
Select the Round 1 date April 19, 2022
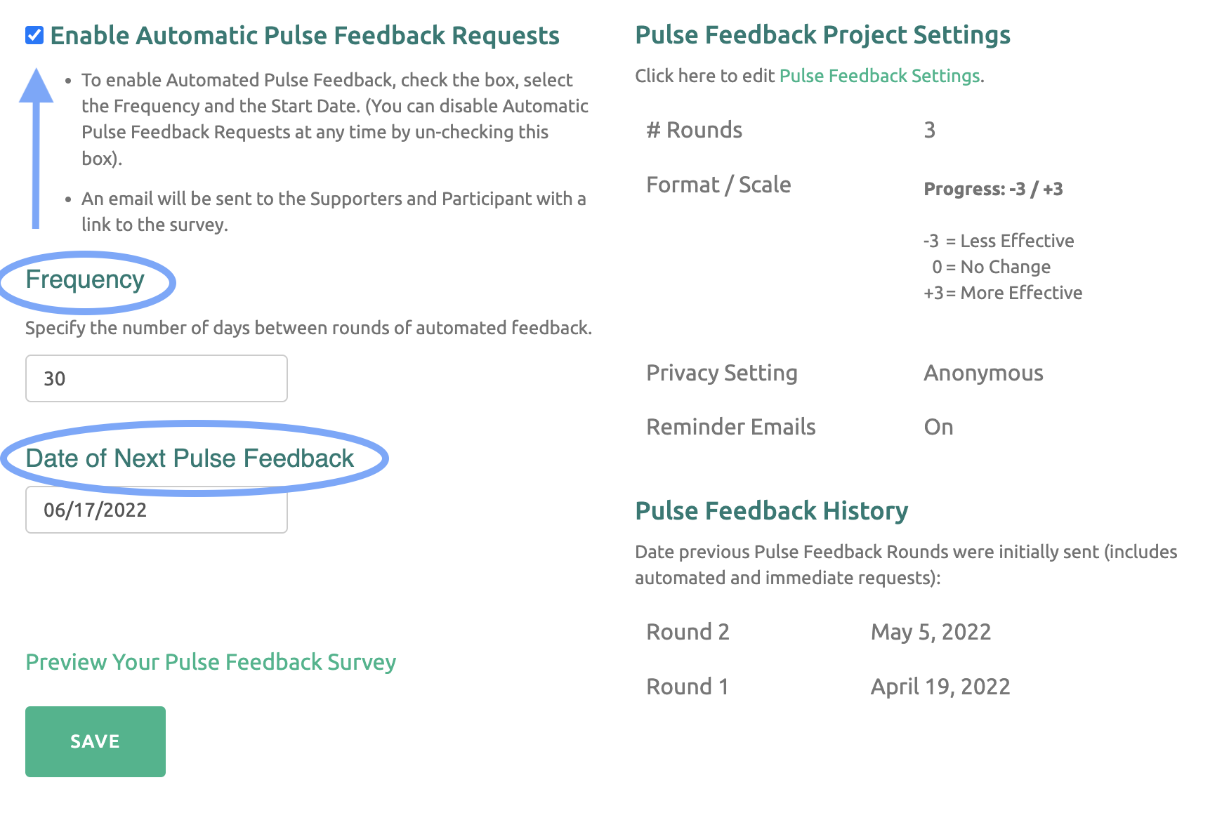tap(940, 687)
